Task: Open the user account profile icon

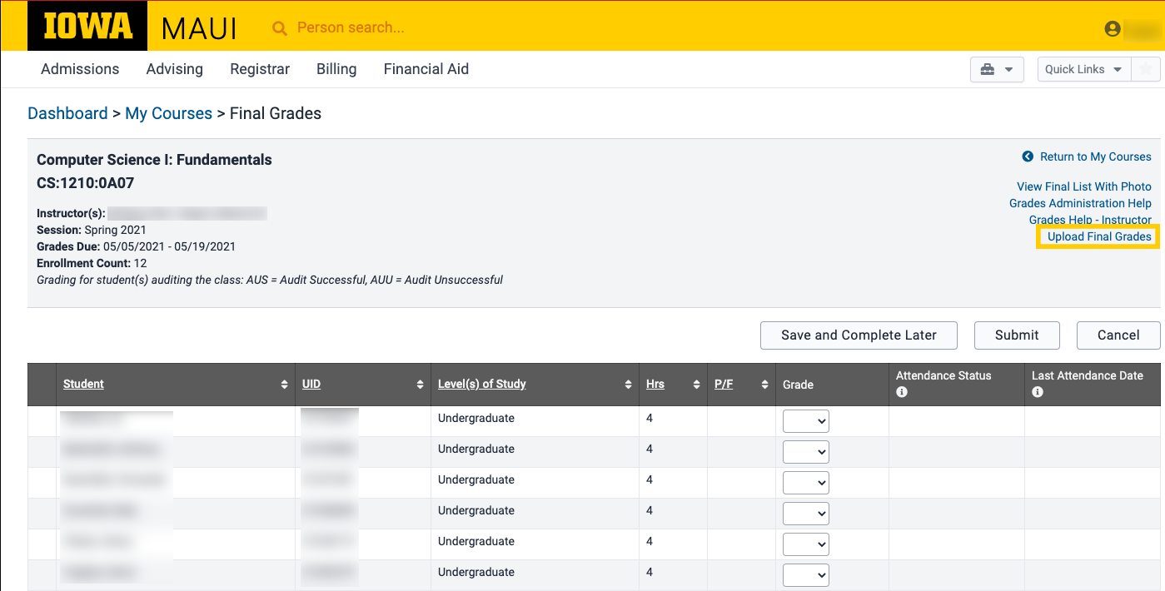Action: tap(1112, 29)
